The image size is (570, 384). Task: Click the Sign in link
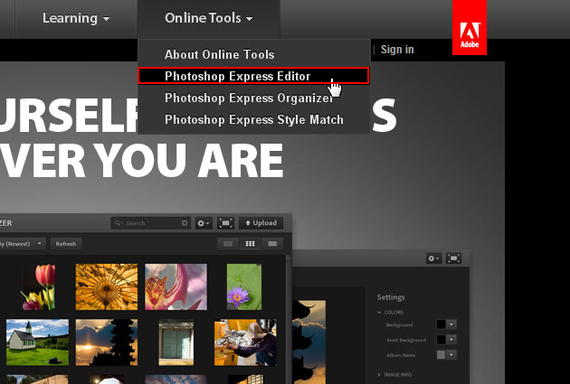point(397,50)
